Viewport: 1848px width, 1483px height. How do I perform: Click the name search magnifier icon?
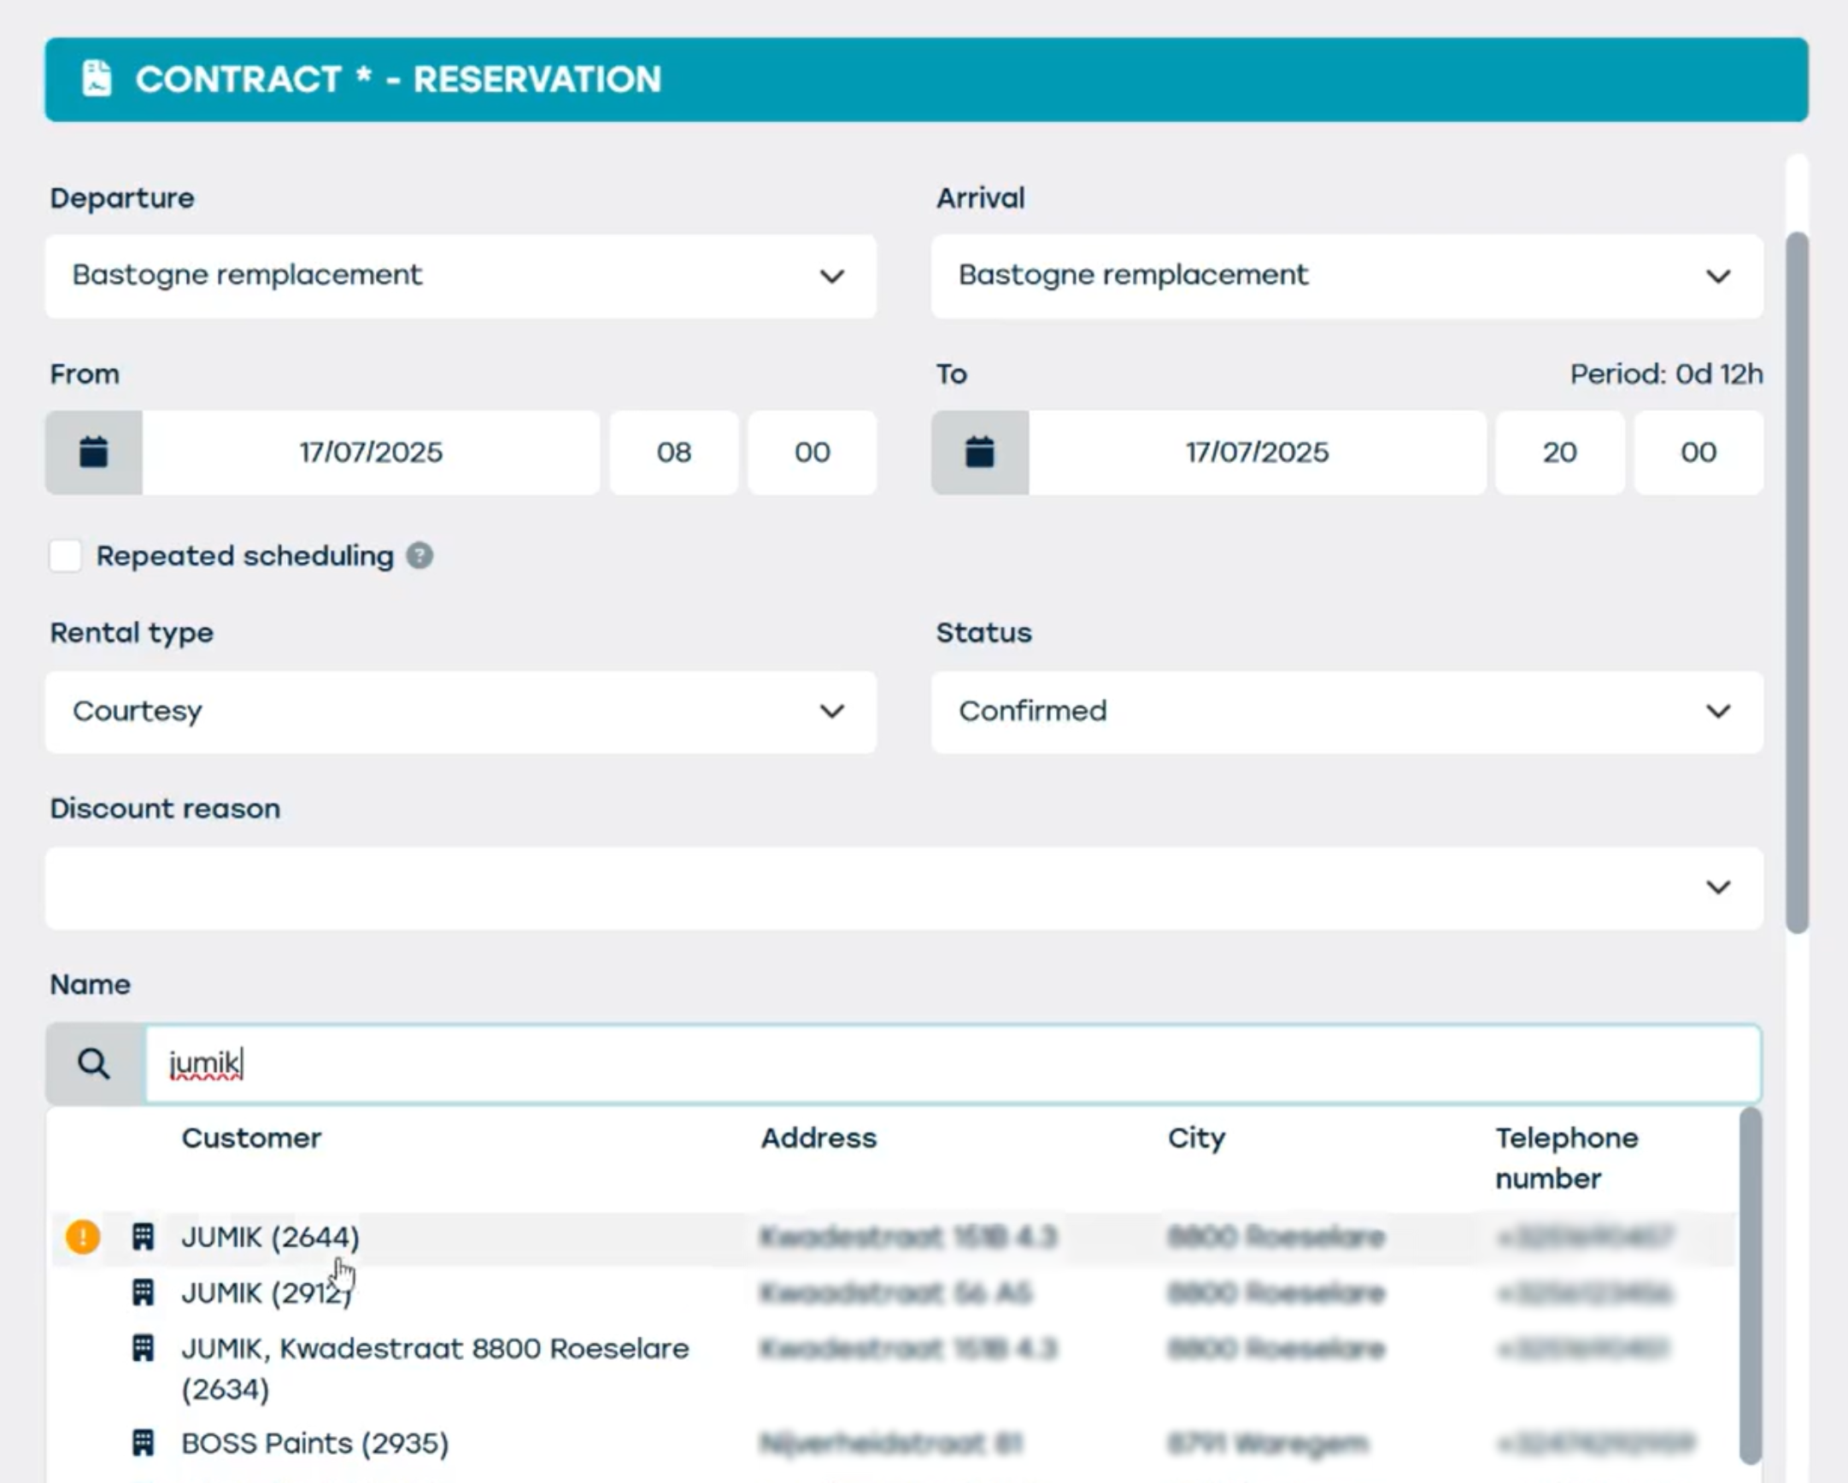coord(93,1064)
